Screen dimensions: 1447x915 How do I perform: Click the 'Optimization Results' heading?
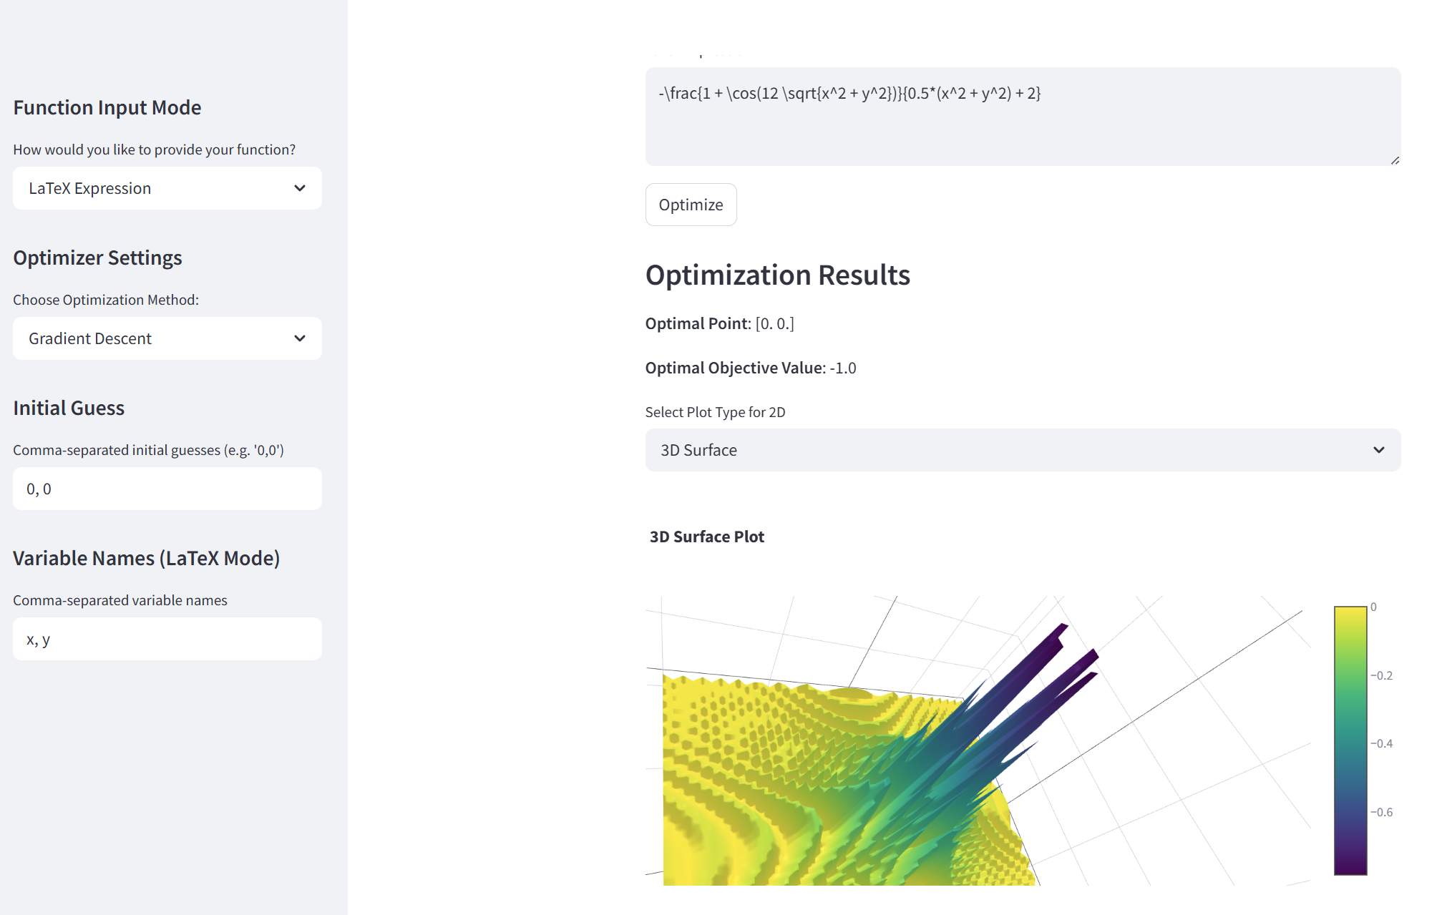[x=777, y=275]
